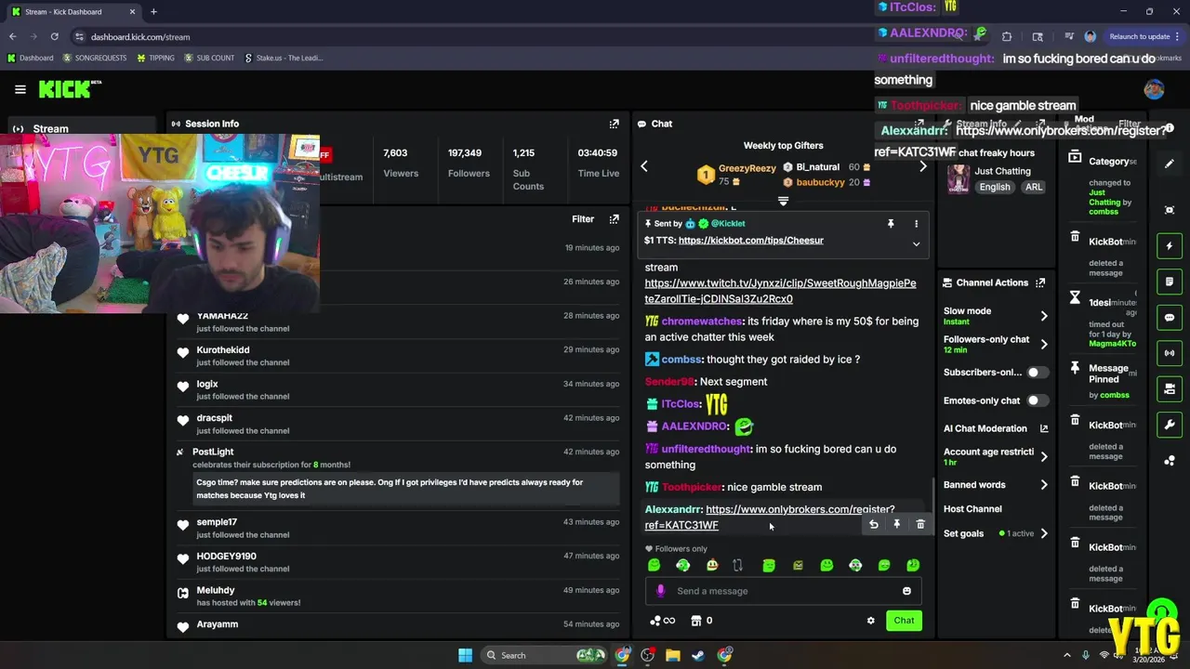Viewport: 1190px width, 669px height.
Task: Click Filter in the activity feed
Action: pos(583,219)
